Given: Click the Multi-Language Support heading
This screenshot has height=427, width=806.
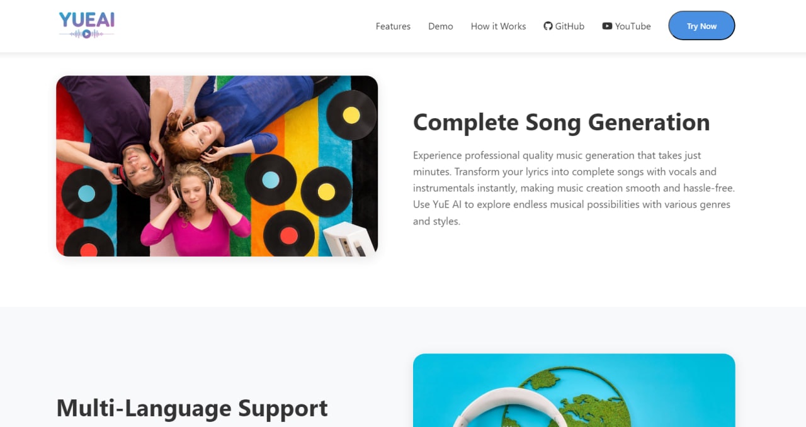Looking at the screenshot, I should [x=192, y=408].
